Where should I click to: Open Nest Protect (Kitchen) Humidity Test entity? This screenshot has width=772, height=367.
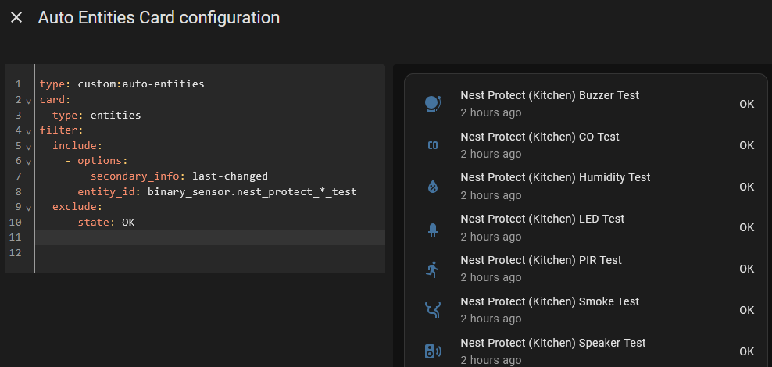point(556,177)
